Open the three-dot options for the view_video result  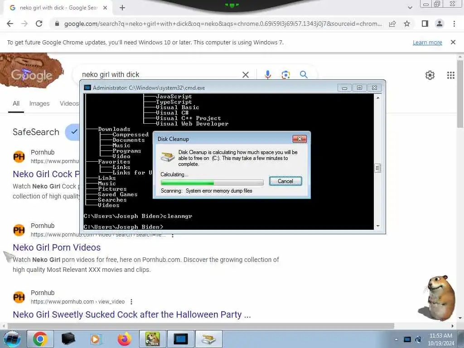tap(131, 301)
